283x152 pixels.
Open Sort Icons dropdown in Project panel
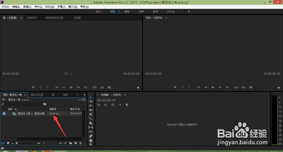(44, 143)
